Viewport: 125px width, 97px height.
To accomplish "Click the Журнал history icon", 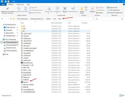I will tap(97, 13).
